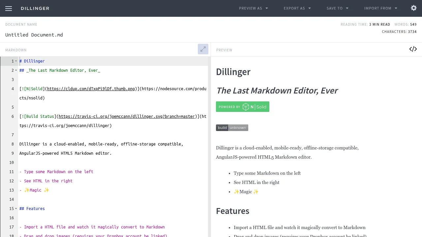
Task: Click the build unknown status badge
Action: tap(232, 128)
